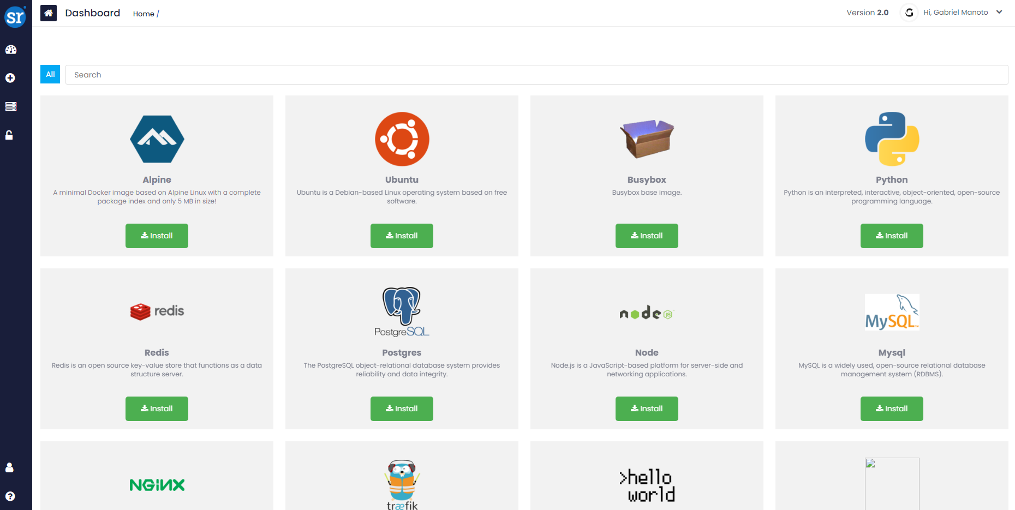Viewport: 1015px width, 510px height.
Task: Open the dashboard gauge sidebar icon
Action: (x=10, y=50)
